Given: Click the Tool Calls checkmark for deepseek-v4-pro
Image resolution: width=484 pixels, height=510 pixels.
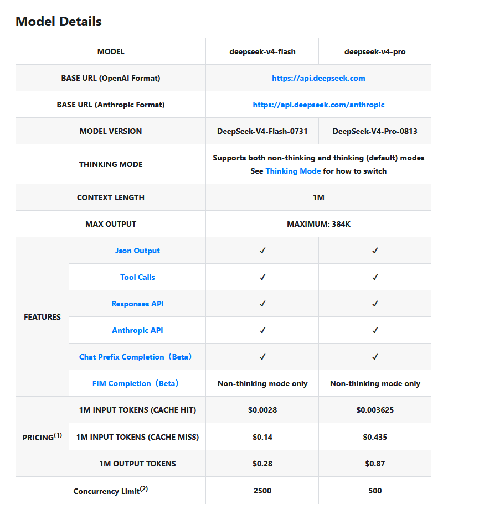Looking at the screenshot, I should click(x=375, y=277).
